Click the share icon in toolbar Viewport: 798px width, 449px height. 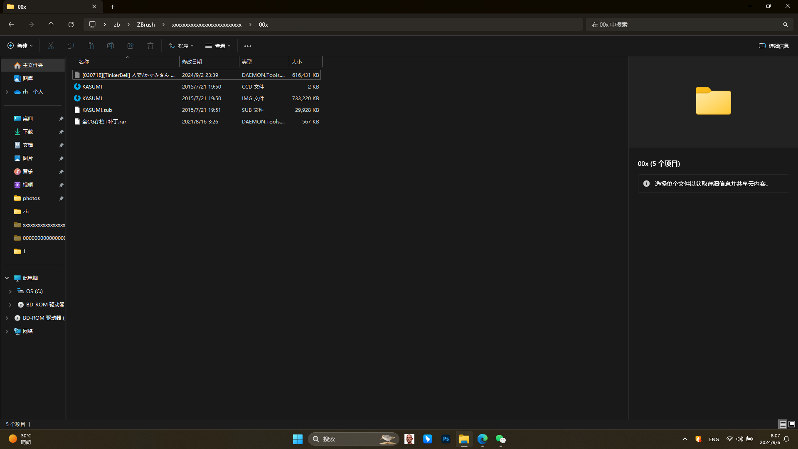pos(131,46)
